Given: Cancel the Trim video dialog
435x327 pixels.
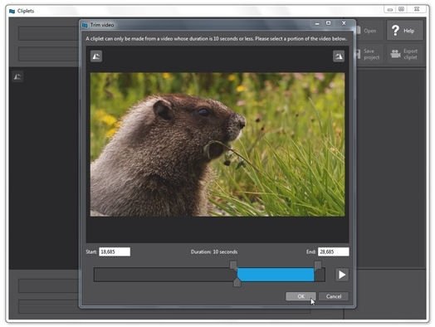Looking at the screenshot, I should 334,296.
